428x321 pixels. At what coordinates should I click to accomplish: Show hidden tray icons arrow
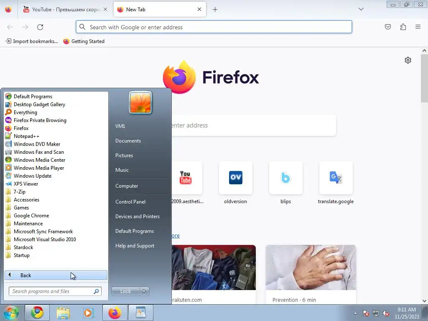(355, 313)
